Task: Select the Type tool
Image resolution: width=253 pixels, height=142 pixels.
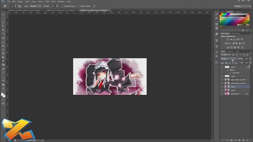Action: click(3, 73)
